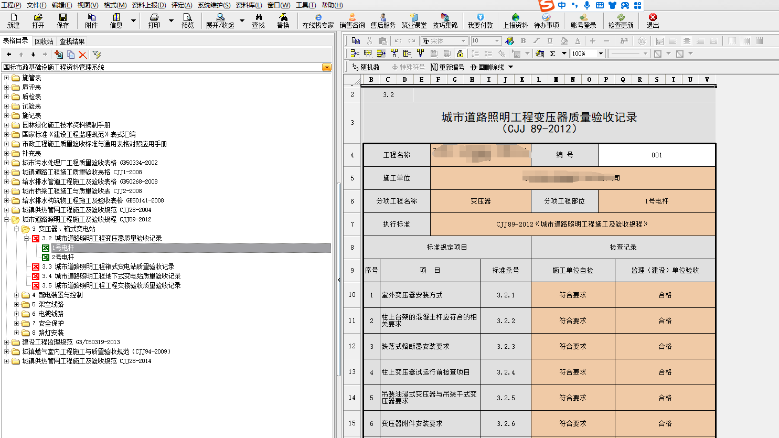The height and width of the screenshot is (438, 779).
Task: Open the font size 10 dropdown
Action: pyautogui.click(x=497, y=41)
